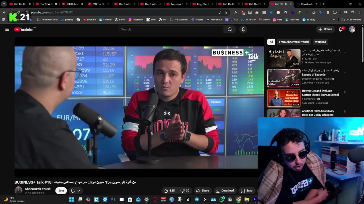Bookmark this page with the star icon
This screenshot has height=204, width=364.
[x=226, y=12]
